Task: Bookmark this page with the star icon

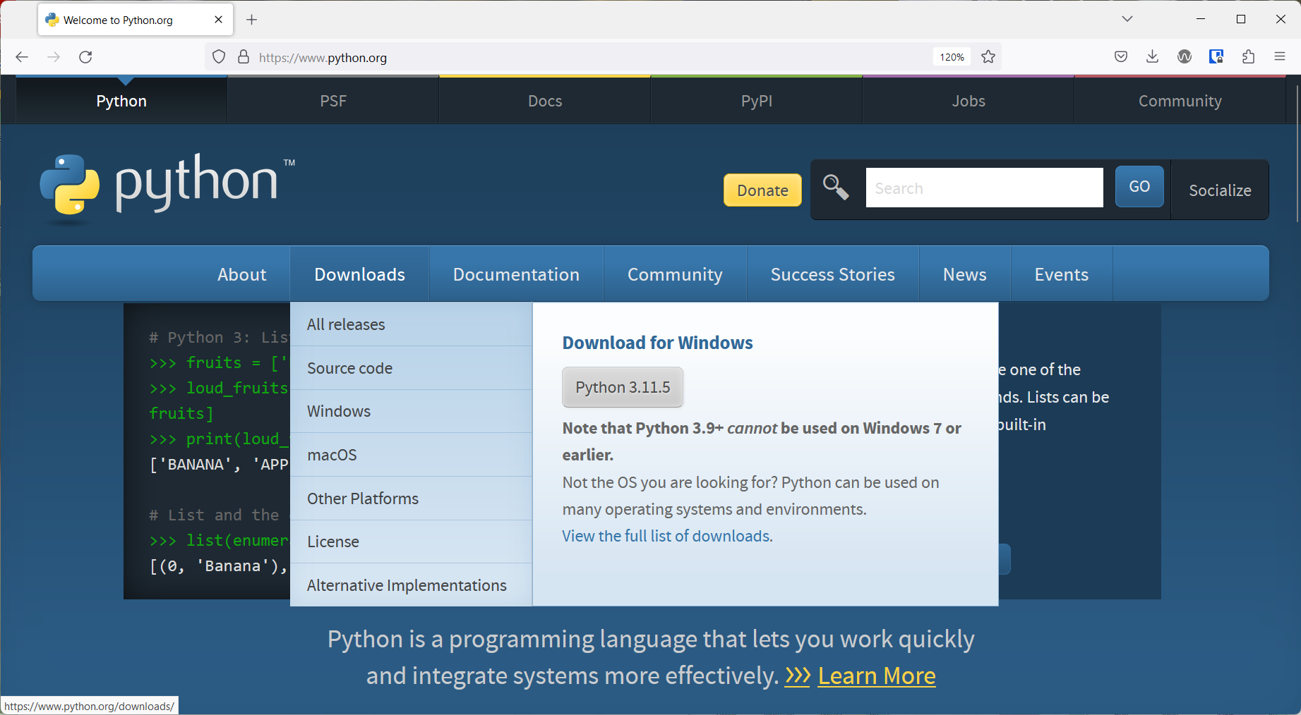Action: [x=988, y=57]
